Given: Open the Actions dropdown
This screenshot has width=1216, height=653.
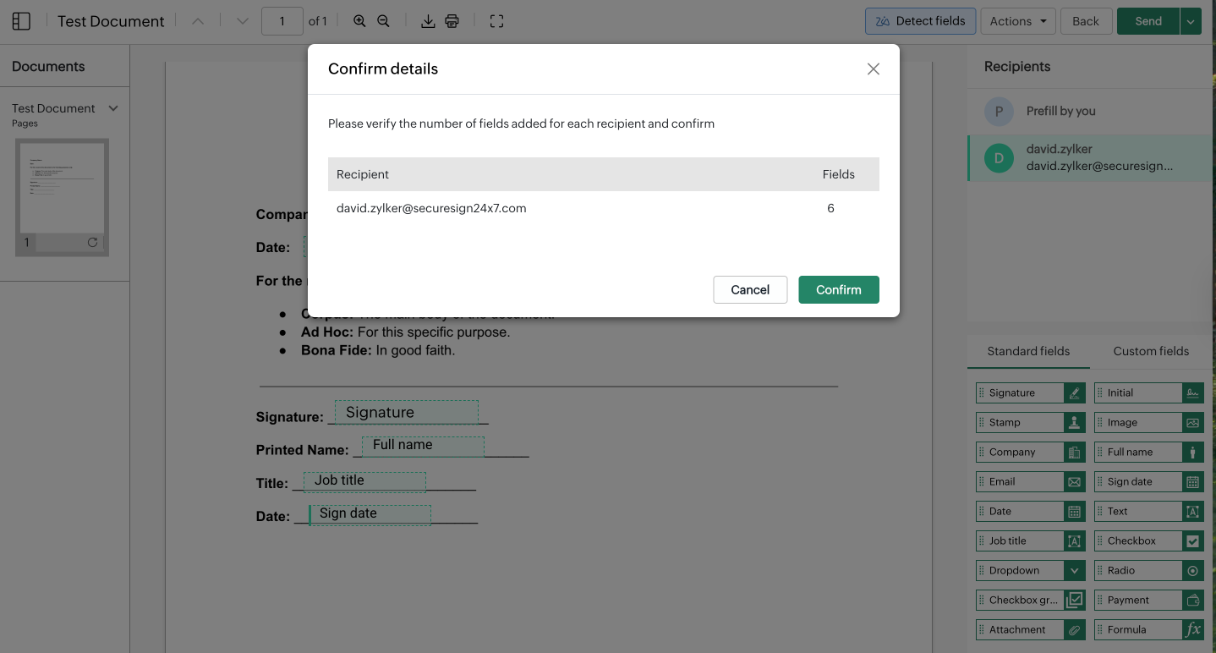Looking at the screenshot, I should [1018, 21].
